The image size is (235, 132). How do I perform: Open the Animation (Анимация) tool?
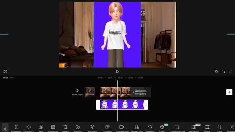[53, 128]
